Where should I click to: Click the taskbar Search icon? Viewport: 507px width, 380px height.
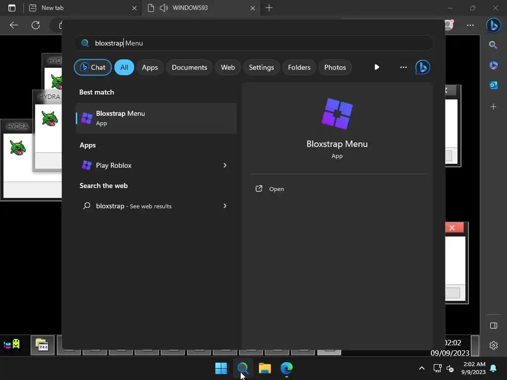[x=243, y=368]
